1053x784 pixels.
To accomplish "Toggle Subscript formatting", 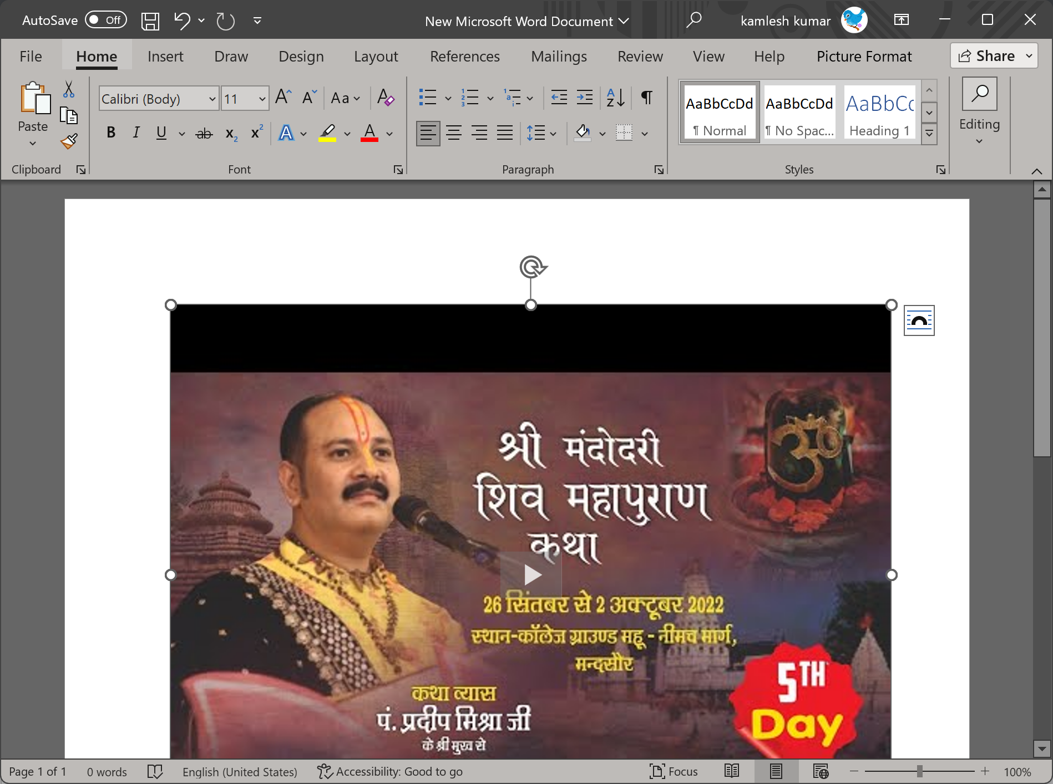I will click(231, 134).
